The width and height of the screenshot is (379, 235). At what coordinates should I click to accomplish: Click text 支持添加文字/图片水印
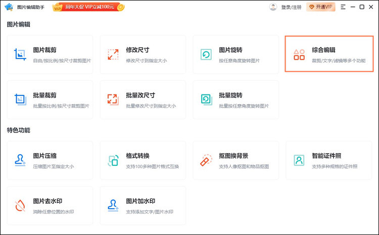[150, 212]
